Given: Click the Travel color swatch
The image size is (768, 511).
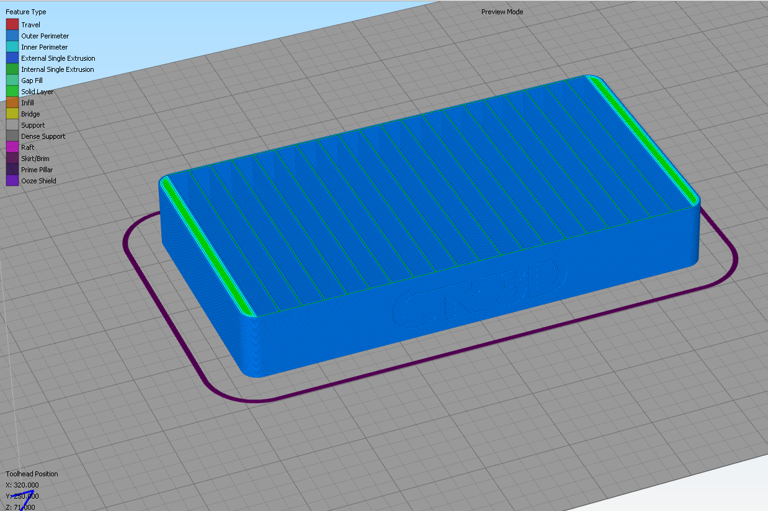Looking at the screenshot, I should pos(12,24).
